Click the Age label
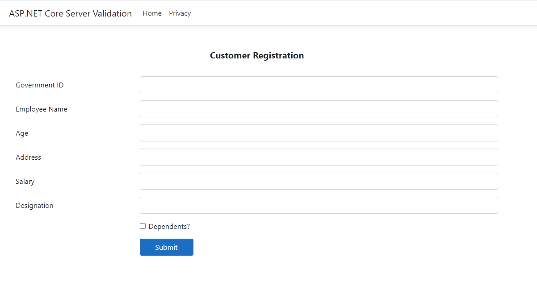The width and height of the screenshot is (537, 294). [x=22, y=133]
